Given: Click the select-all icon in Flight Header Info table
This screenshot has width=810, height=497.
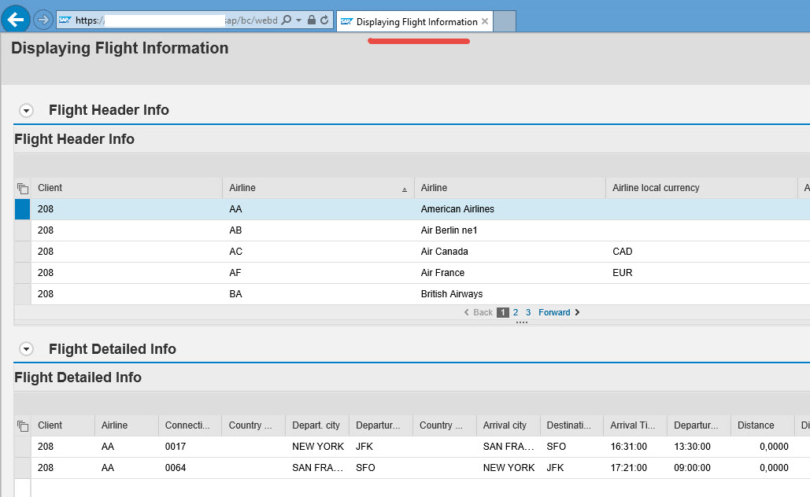Looking at the screenshot, I should 24,187.
